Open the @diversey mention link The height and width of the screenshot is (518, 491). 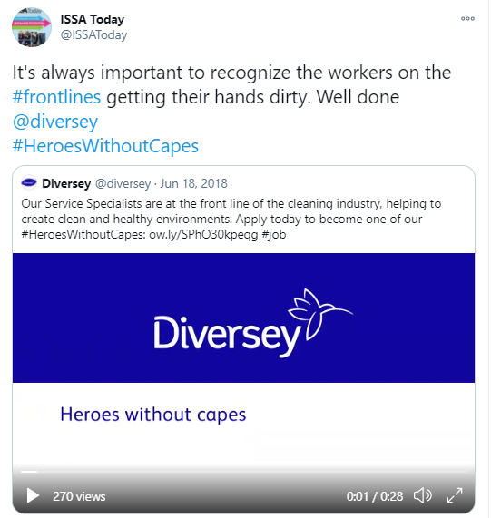[x=55, y=122]
